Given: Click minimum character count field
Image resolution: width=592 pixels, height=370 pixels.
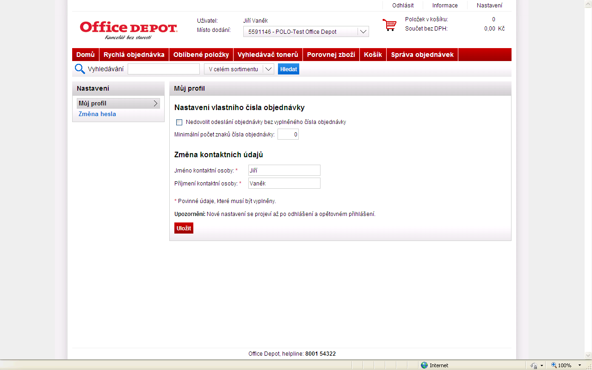Looking at the screenshot, I should tap(288, 135).
